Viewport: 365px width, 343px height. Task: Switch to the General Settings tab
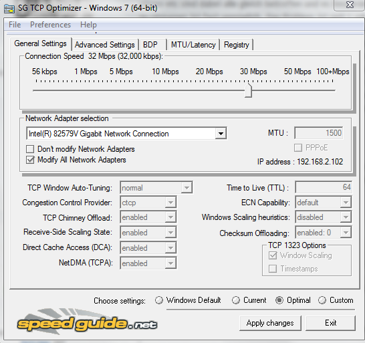pos(41,43)
